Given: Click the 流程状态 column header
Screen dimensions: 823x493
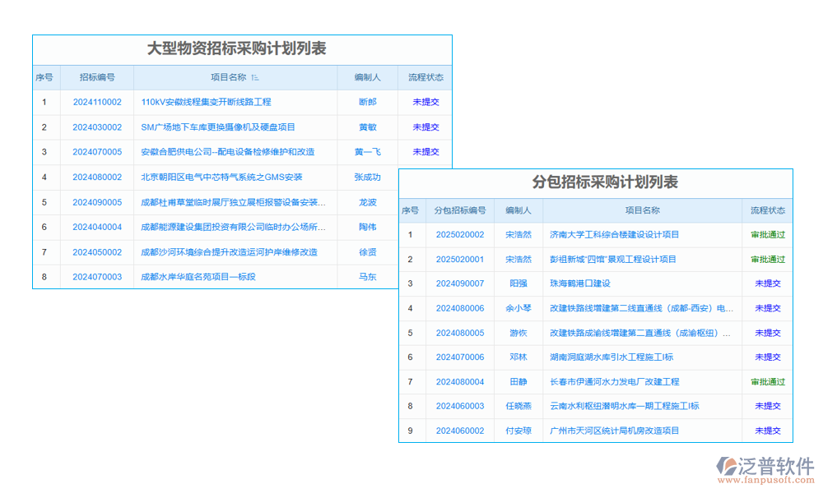Looking at the screenshot, I should pos(425,76).
